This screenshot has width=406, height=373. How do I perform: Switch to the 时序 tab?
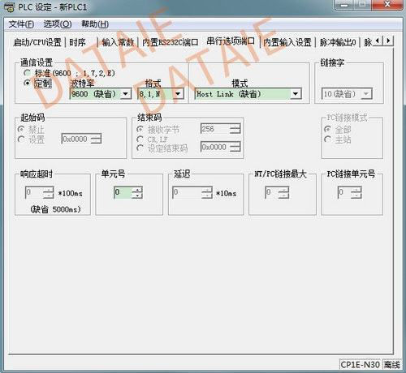click(78, 42)
